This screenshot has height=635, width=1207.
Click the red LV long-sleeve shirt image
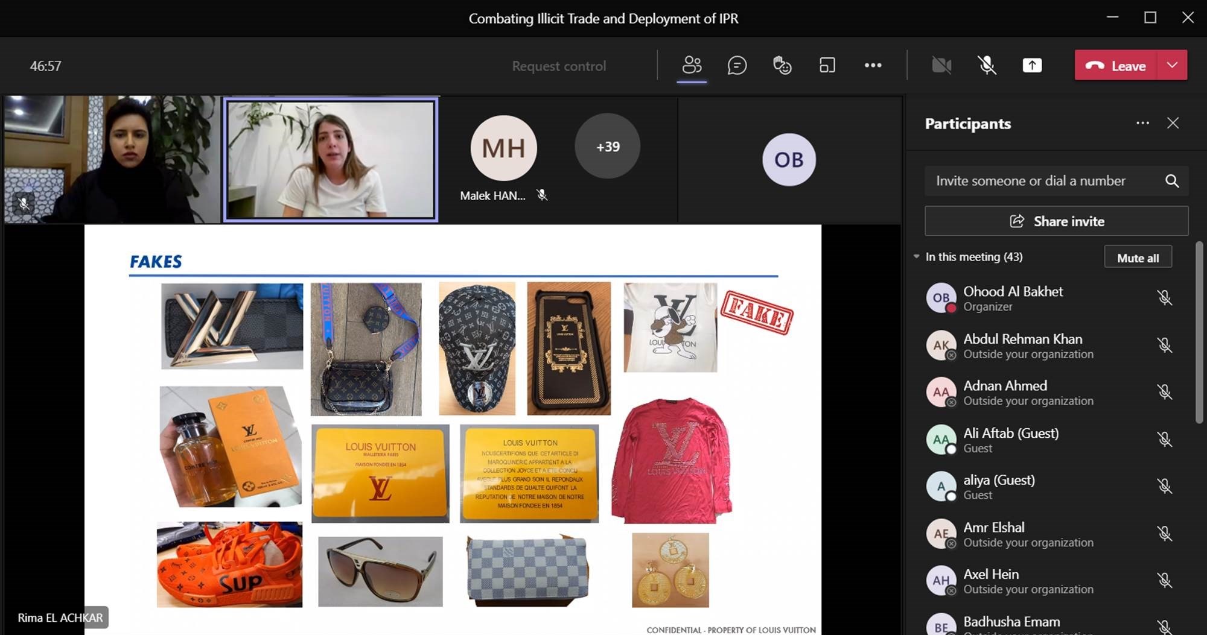tap(672, 460)
